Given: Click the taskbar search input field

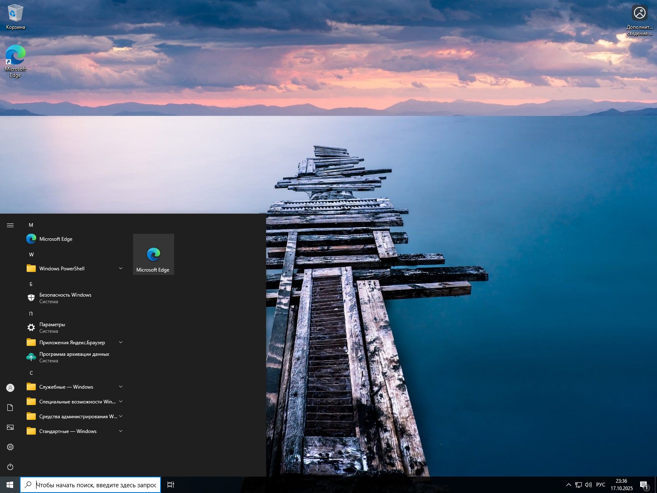Looking at the screenshot, I should pos(96,485).
